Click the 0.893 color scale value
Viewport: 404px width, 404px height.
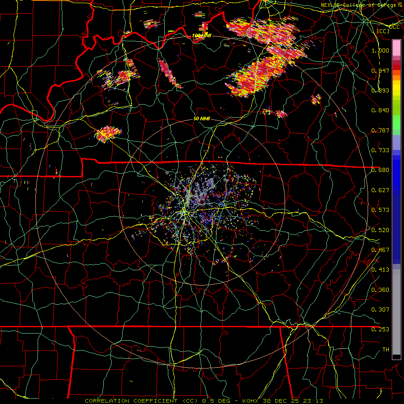point(380,90)
